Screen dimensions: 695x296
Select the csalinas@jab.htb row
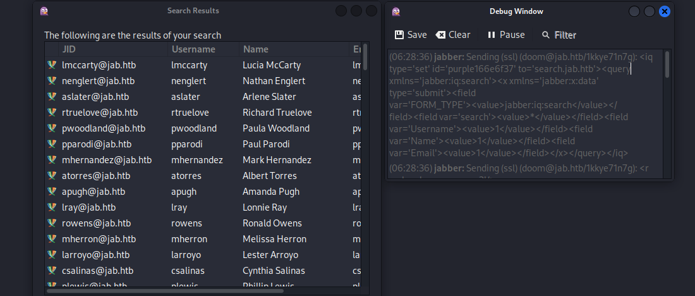pos(97,271)
